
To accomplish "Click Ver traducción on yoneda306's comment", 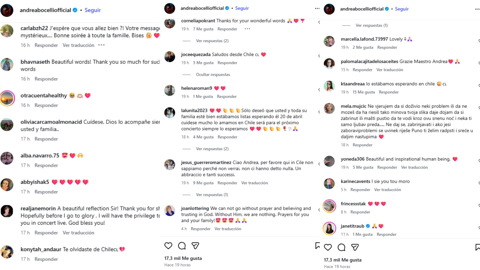I will [414, 167].
